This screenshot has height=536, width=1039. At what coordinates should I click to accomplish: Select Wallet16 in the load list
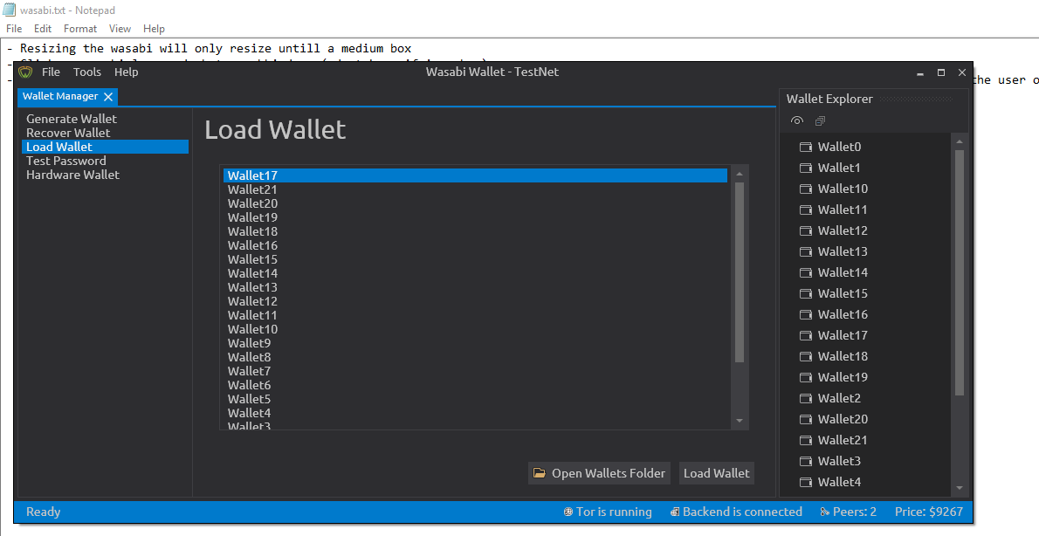coord(475,245)
